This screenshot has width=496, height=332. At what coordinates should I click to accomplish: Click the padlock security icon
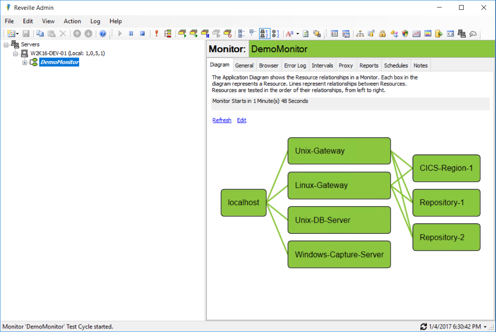click(x=382, y=34)
